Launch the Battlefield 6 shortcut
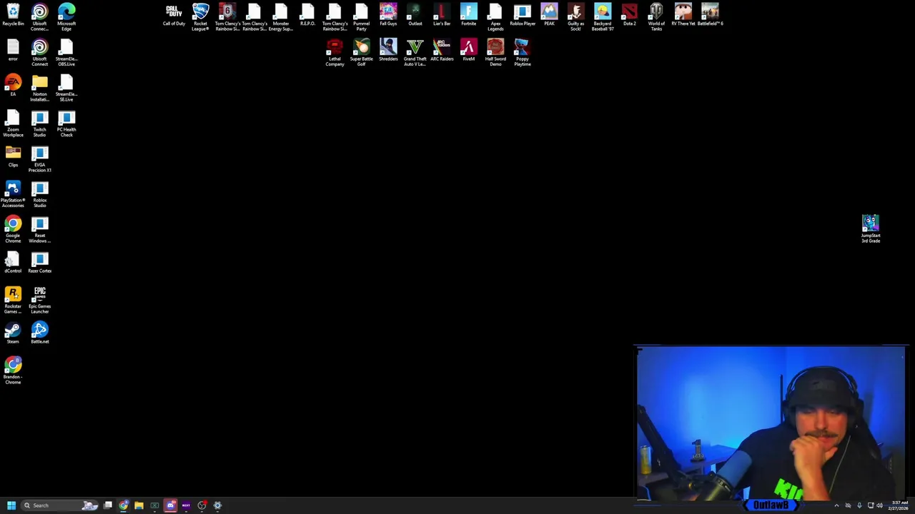Image resolution: width=915 pixels, height=514 pixels. [x=710, y=16]
